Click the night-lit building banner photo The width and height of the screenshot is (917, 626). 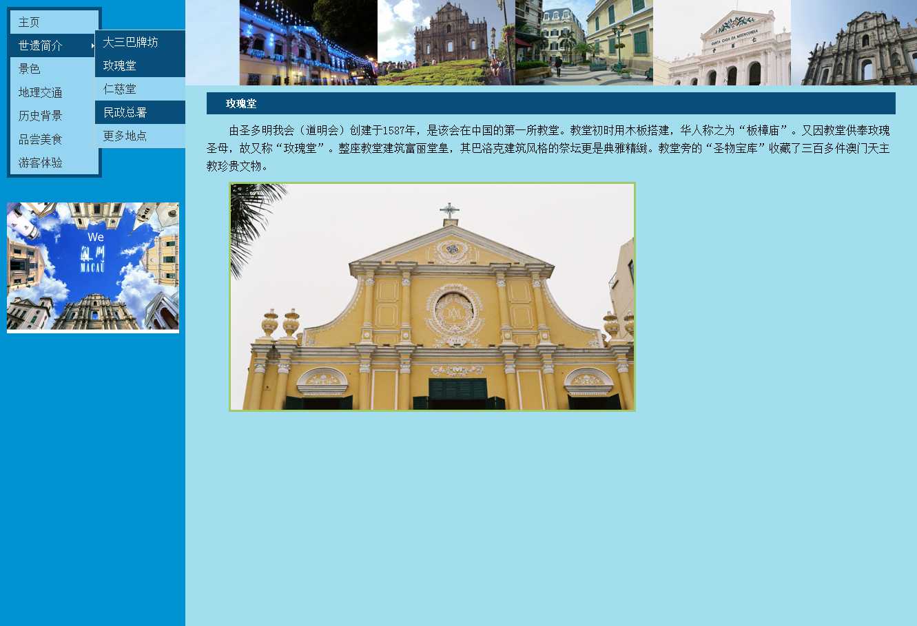point(308,43)
